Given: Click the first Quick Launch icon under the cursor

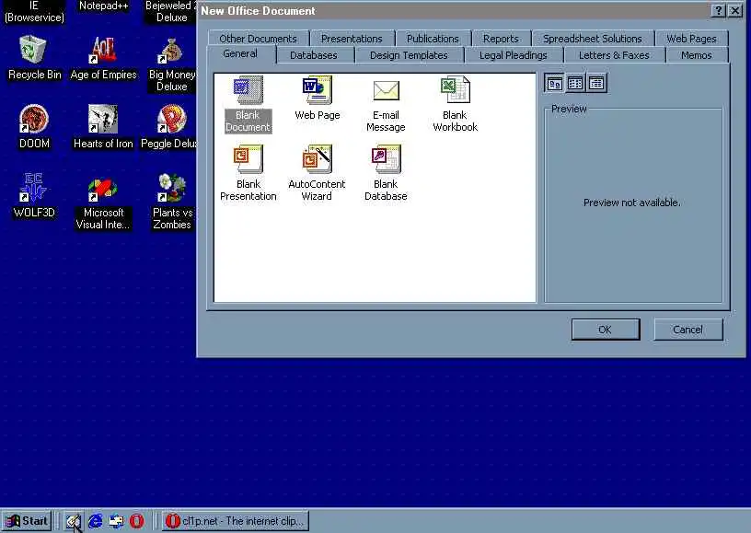Looking at the screenshot, I should click(x=74, y=521).
